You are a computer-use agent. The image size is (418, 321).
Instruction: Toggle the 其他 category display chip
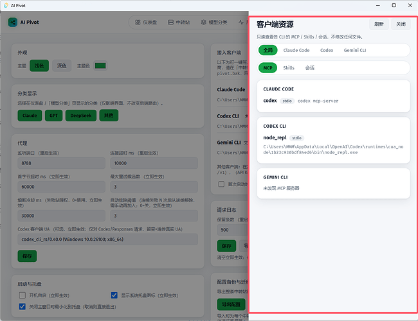(109, 116)
